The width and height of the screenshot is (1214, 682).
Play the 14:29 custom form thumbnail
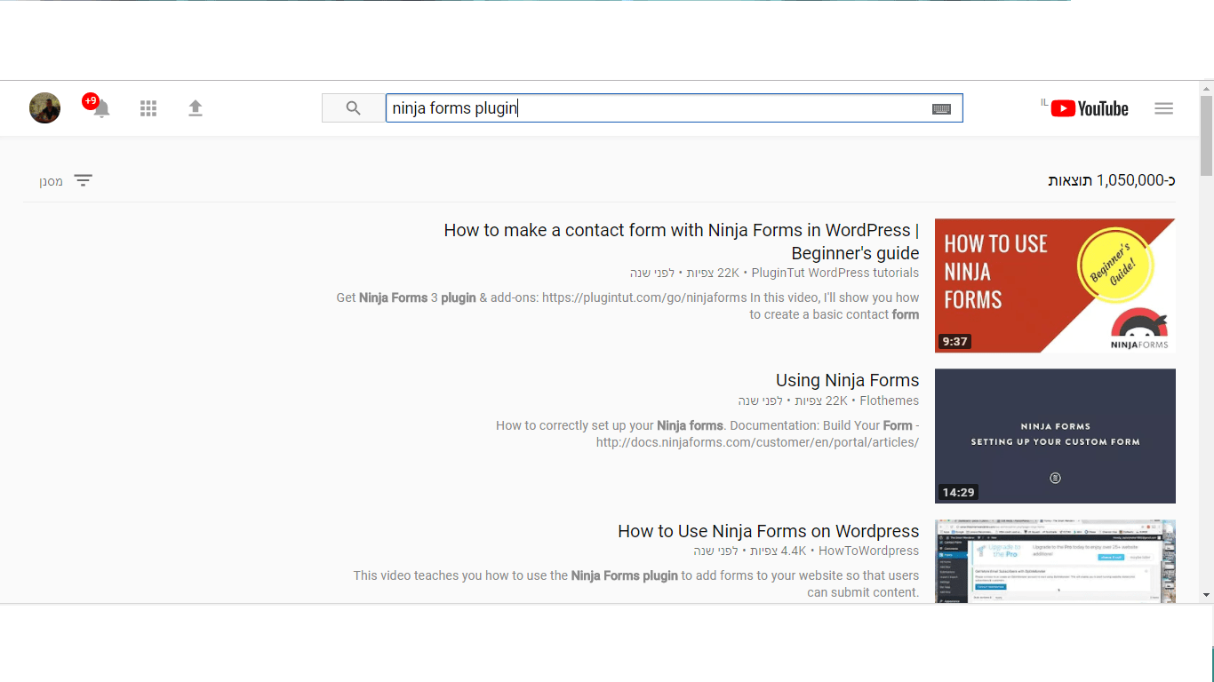pos(1055,436)
